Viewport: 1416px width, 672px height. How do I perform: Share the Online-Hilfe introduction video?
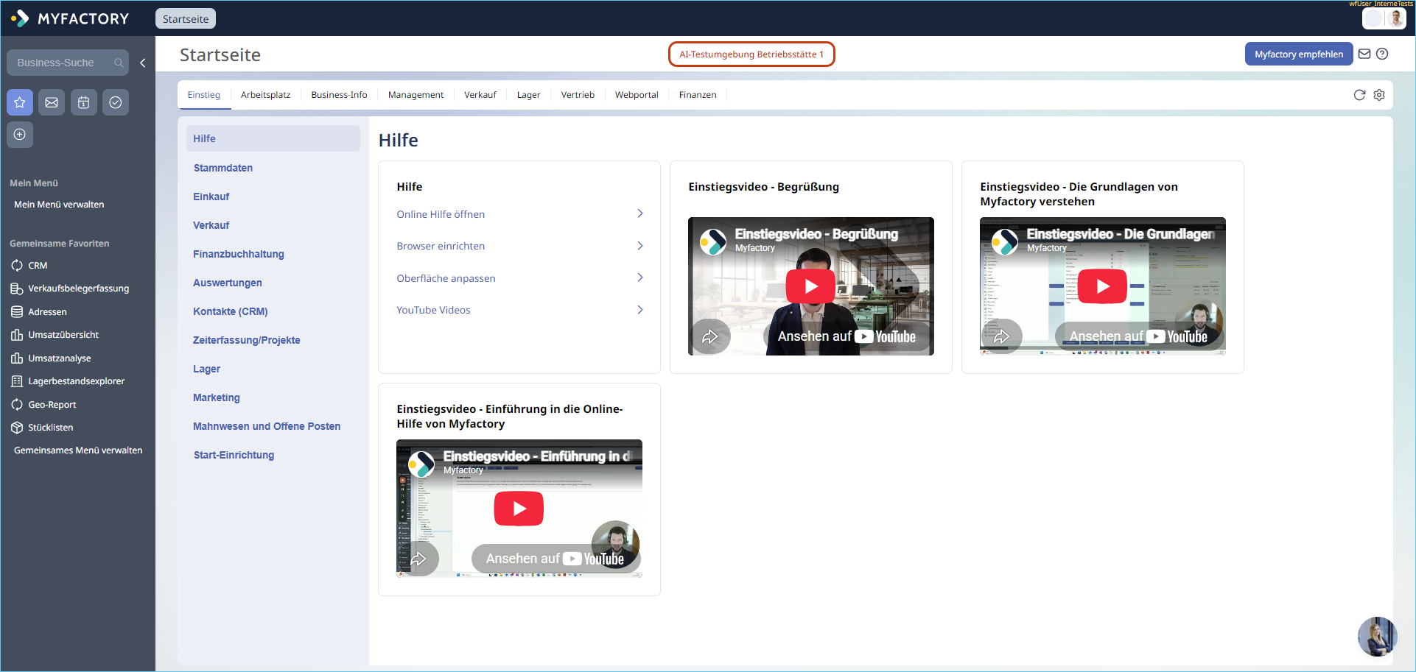click(418, 559)
